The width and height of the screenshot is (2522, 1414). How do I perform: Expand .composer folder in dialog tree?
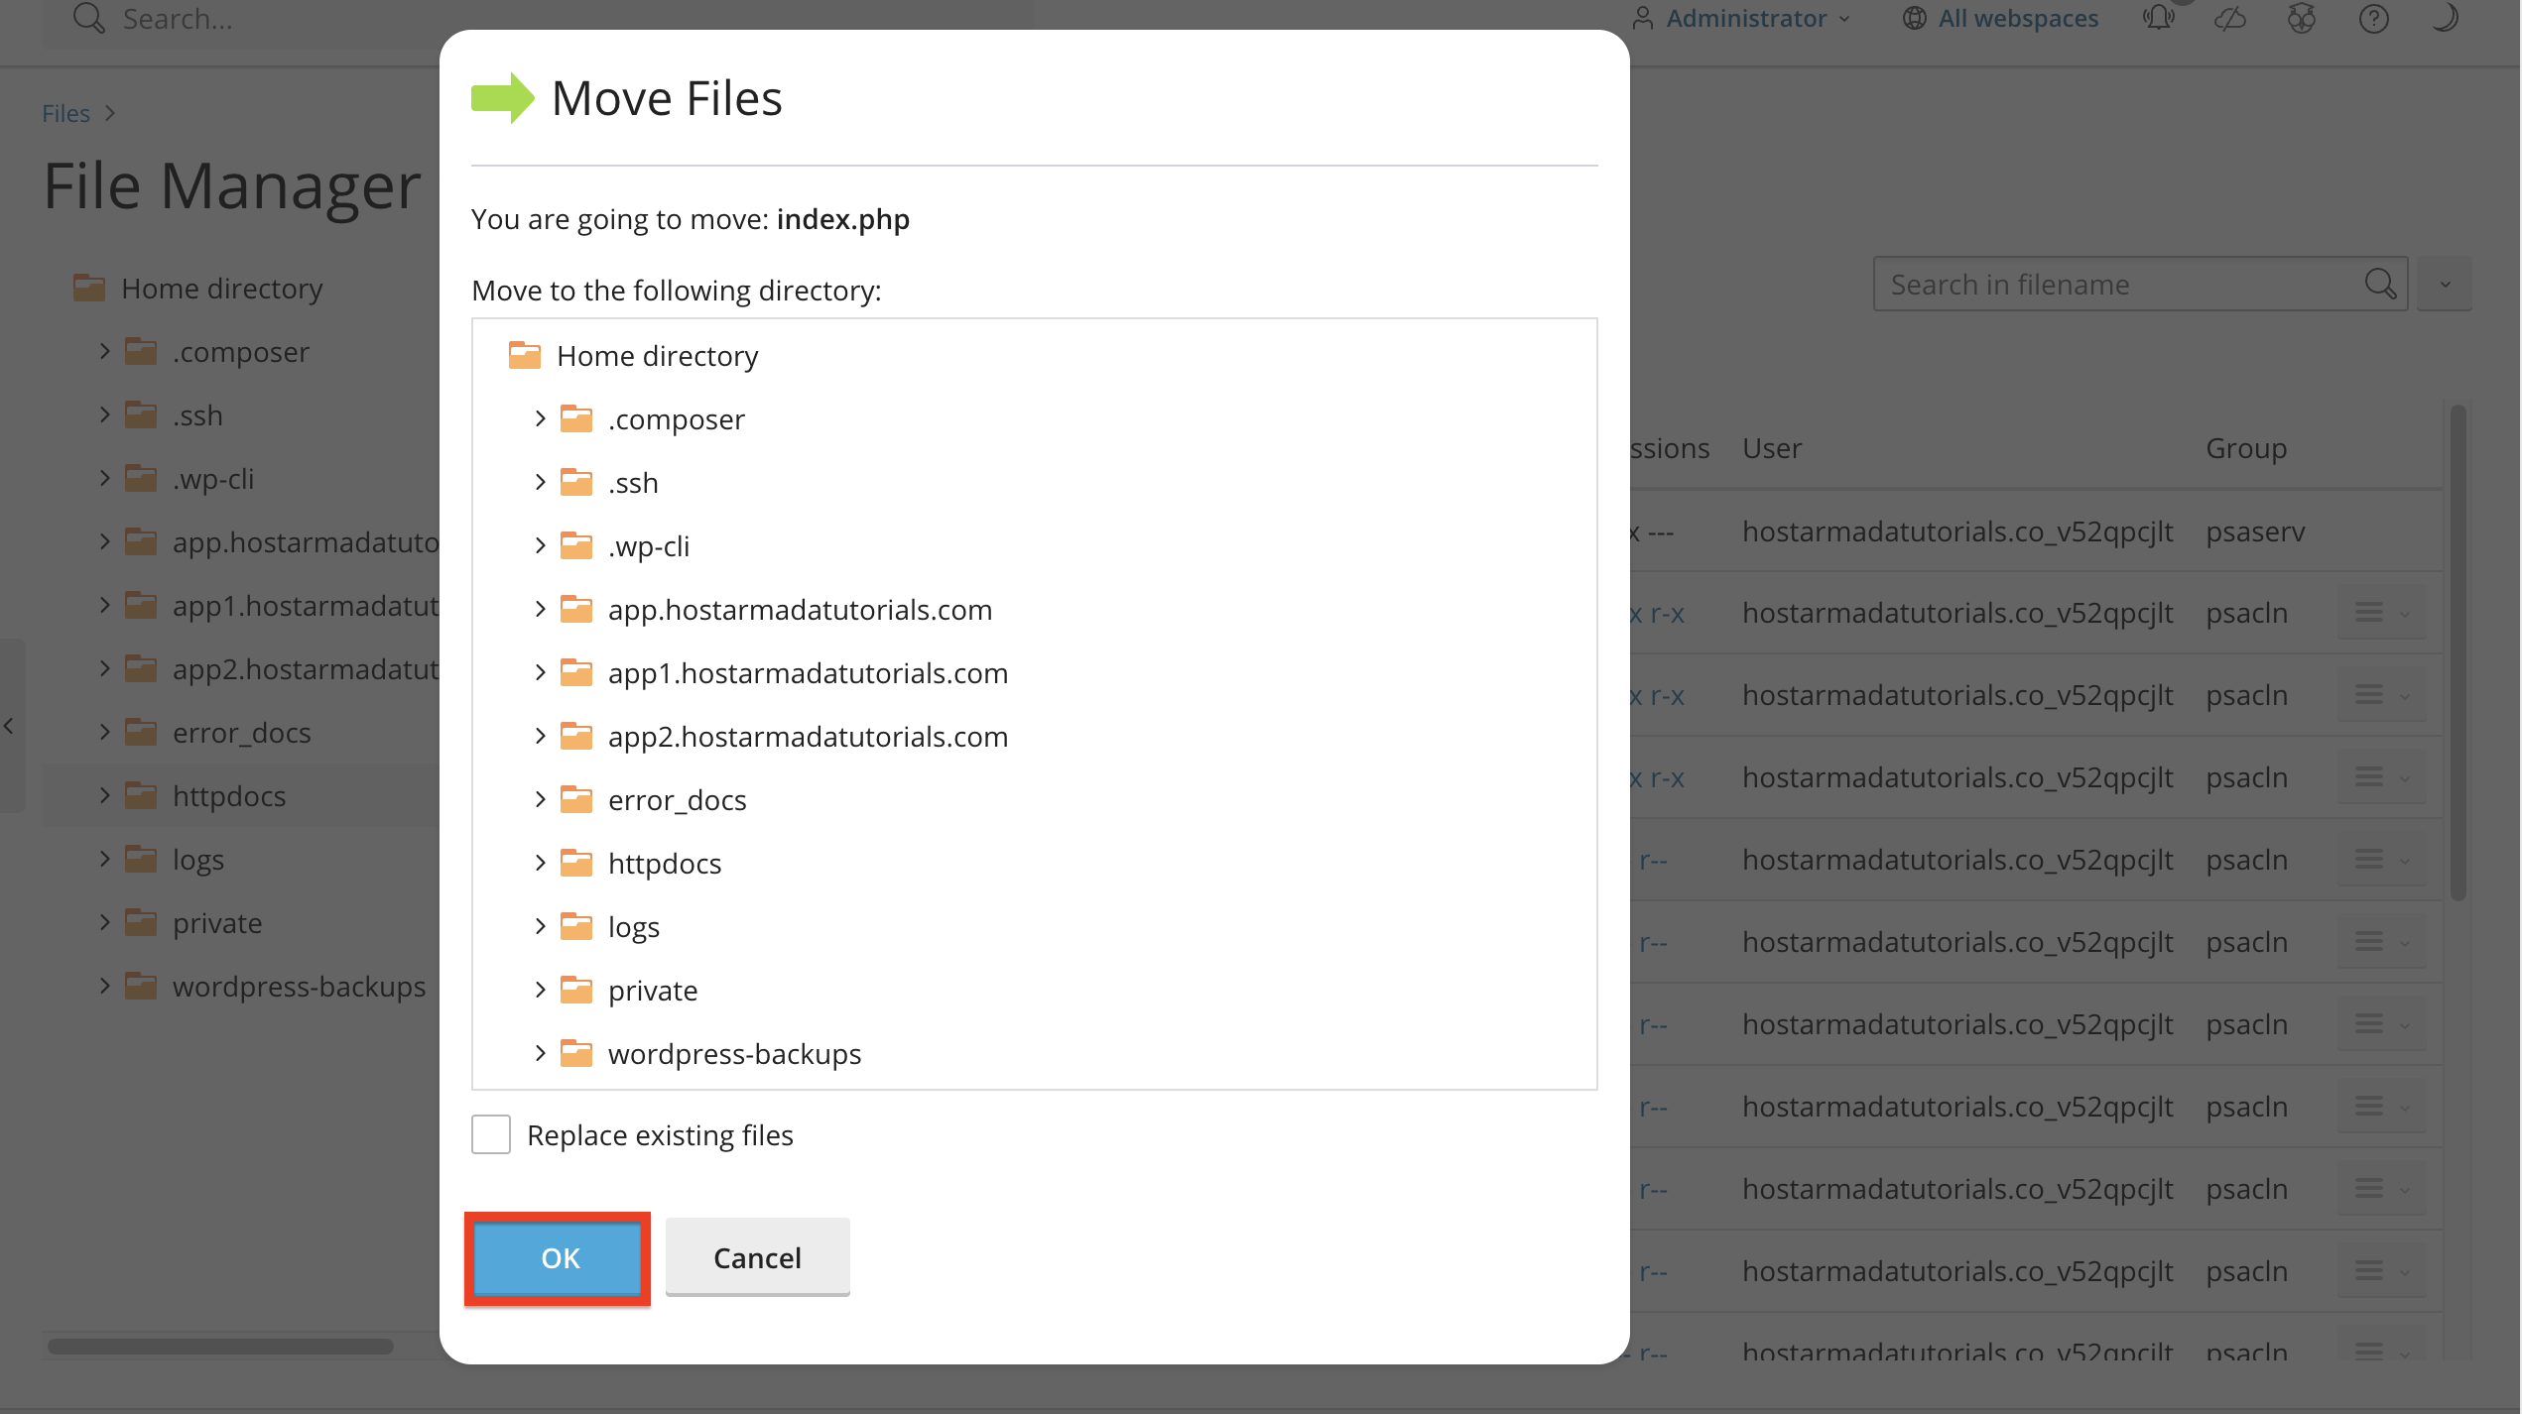click(x=540, y=419)
